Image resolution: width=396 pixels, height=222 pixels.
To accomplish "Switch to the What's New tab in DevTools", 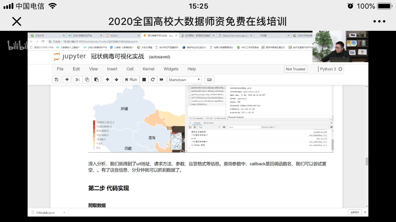I will (209, 123).
